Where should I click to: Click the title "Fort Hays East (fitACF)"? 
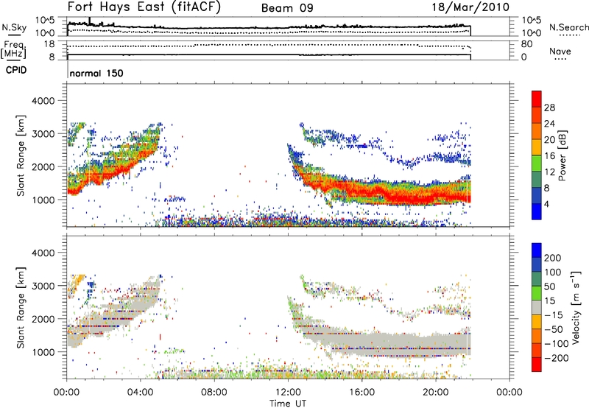(144, 7)
